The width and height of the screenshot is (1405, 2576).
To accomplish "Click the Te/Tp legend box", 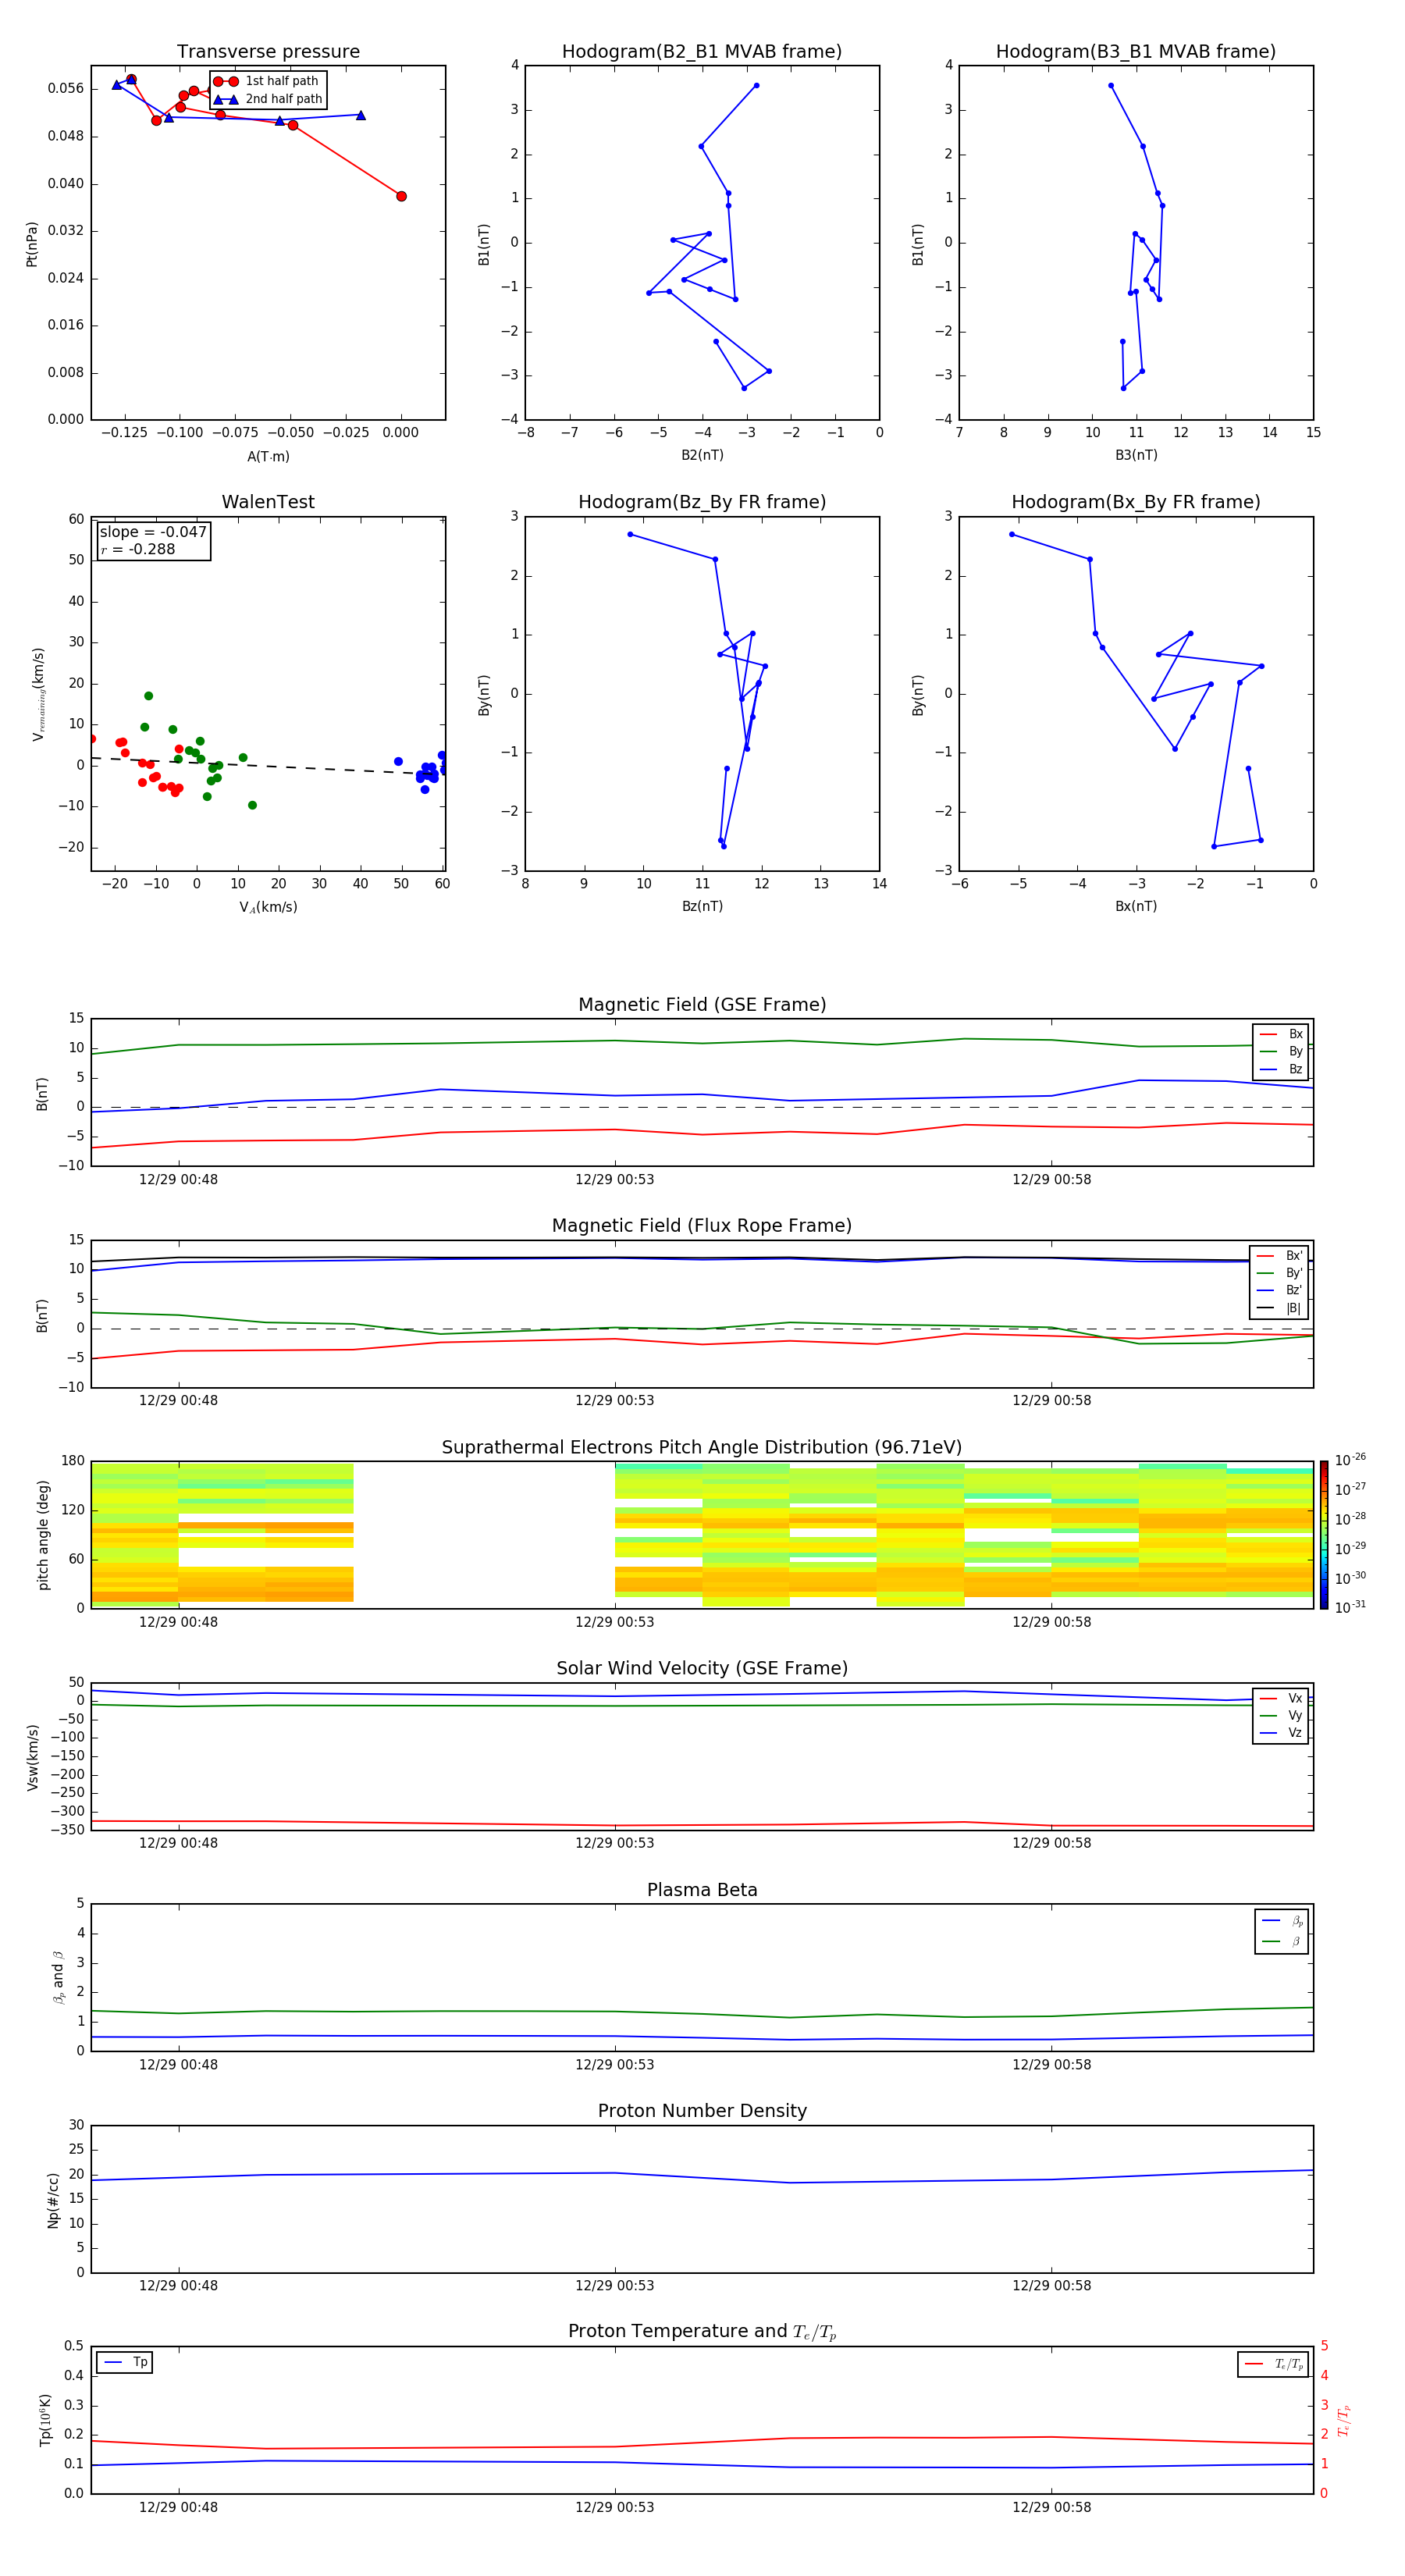I will pyautogui.click(x=1273, y=2364).
